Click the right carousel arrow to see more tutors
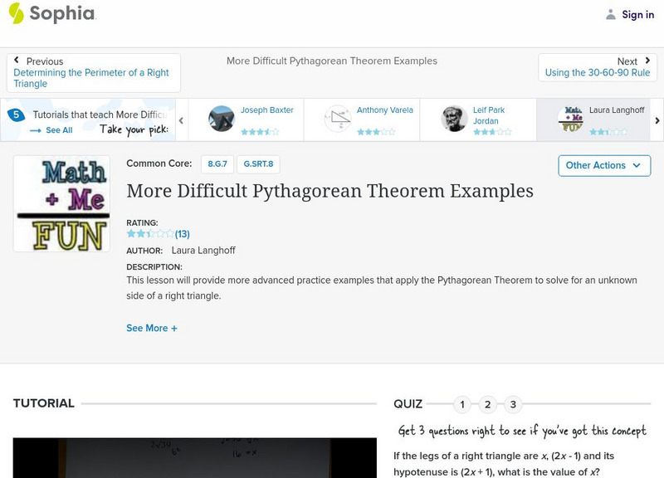The height and width of the screenshot is (478, 664). pyautogui.click(x=656, y=119)
